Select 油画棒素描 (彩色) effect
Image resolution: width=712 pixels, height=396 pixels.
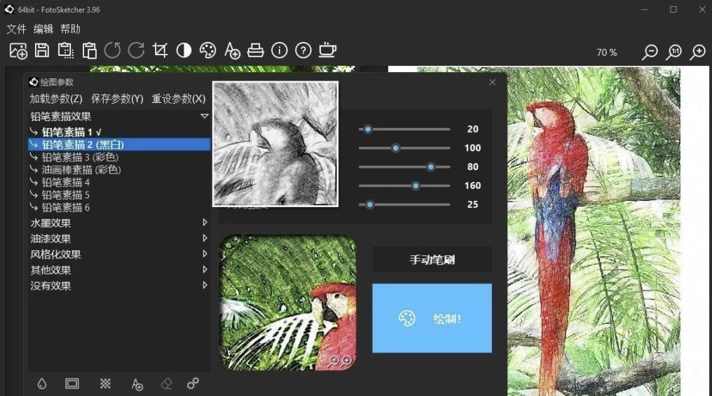[x=81, y=169]
